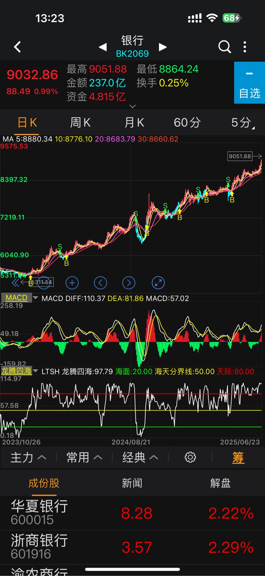Move chart left with circled arrow
Image resolution: width=265 pixels, height=576 pixels.
coord(100,283)
